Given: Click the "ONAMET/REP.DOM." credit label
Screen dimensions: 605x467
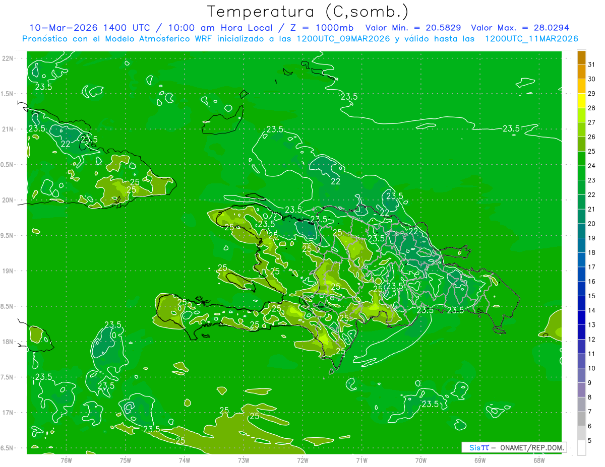Looking at the screenshot, I should click(532, 447).
